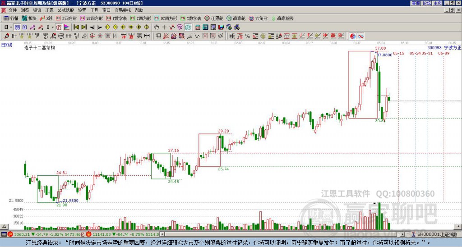
Task: Open the 公式选股 menu
Action: click(x=66, y=10)
